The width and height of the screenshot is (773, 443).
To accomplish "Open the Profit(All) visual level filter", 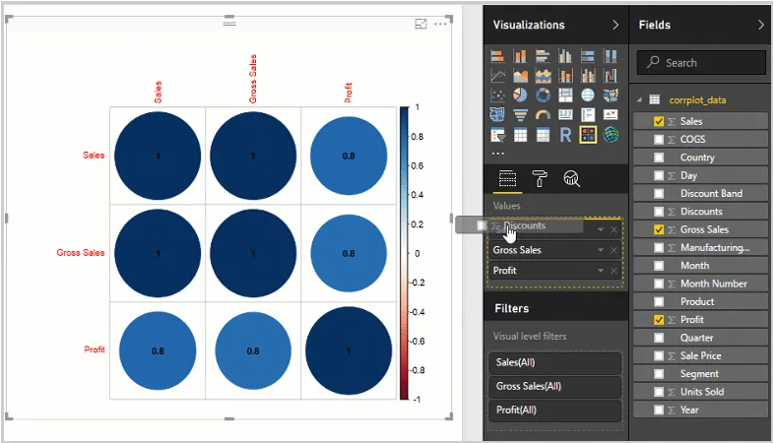I will point(555,411).
